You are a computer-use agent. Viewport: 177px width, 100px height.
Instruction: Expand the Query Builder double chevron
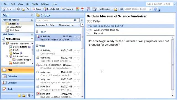82,20
